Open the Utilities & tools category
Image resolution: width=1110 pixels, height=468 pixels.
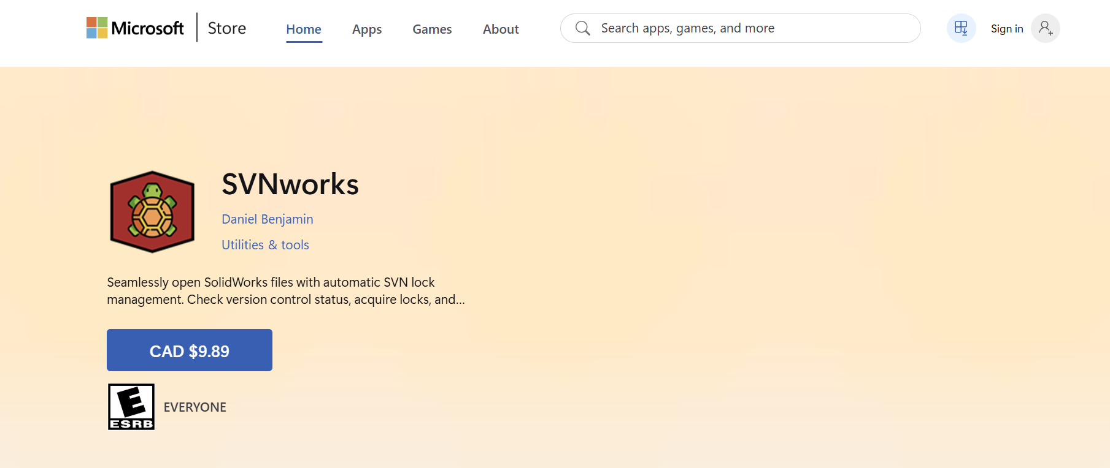coord(265,245)
